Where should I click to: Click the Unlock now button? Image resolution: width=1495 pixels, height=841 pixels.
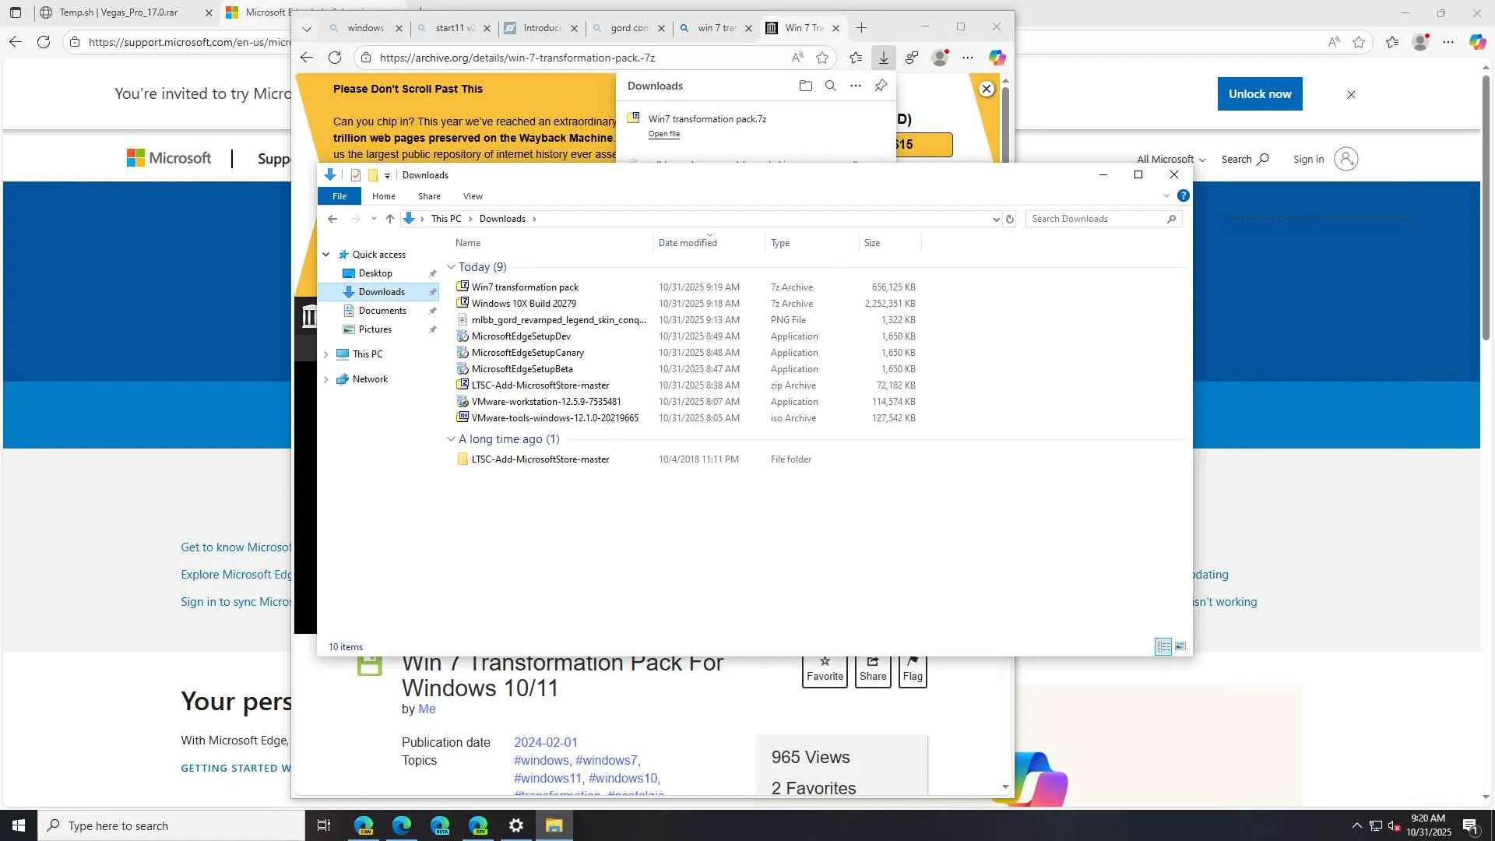[x=1259, y=93]
